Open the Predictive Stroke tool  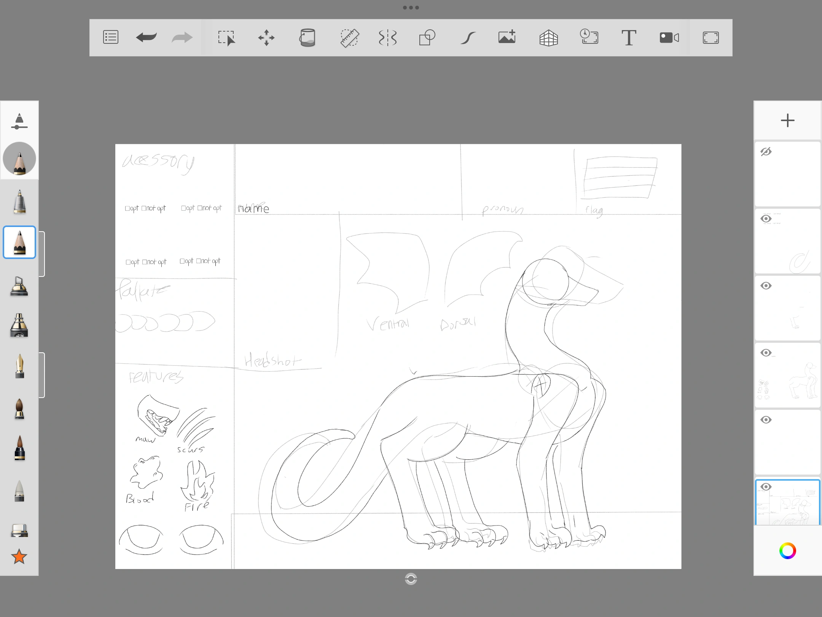pos(468,37)
